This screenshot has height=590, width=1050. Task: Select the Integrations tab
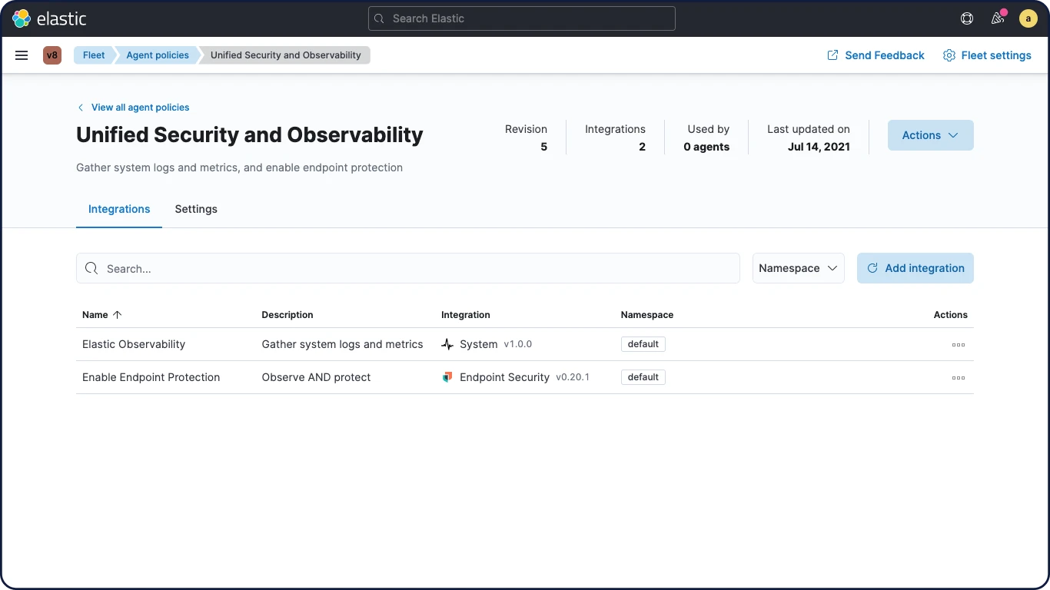(x=119, y=209)
